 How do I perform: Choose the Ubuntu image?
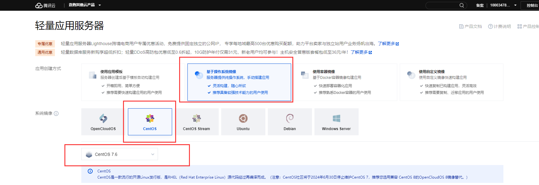coord(243,122)
